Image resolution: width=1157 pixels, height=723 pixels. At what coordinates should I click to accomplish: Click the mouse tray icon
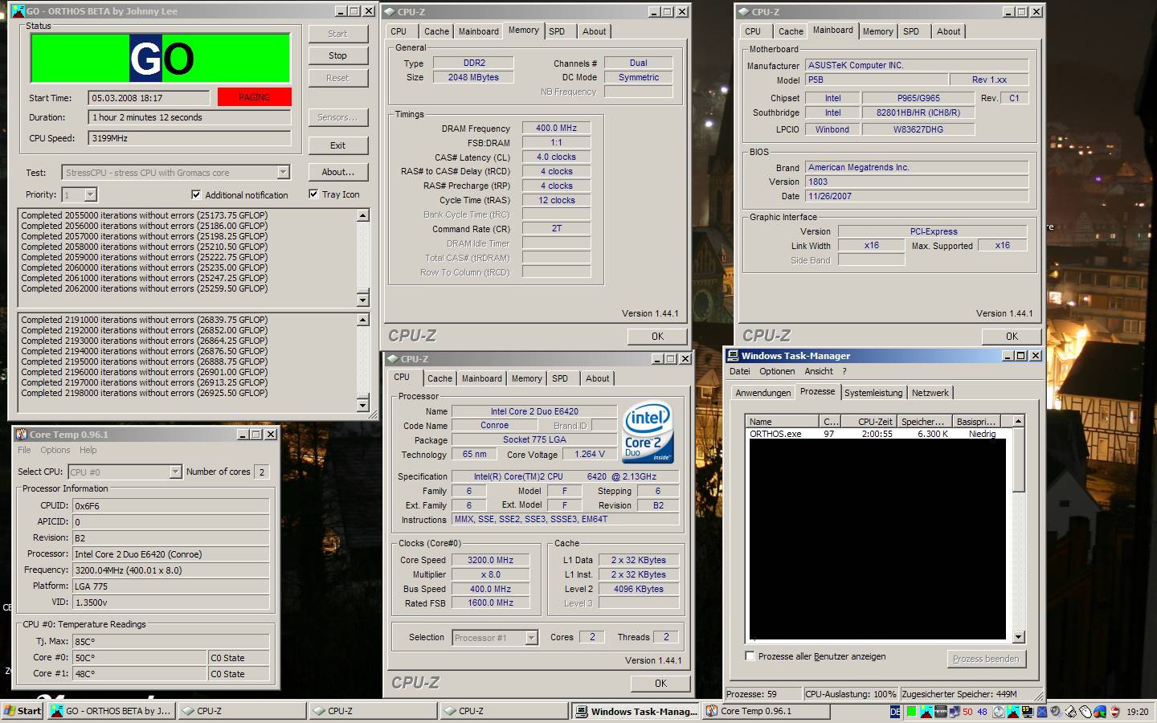1086,712
